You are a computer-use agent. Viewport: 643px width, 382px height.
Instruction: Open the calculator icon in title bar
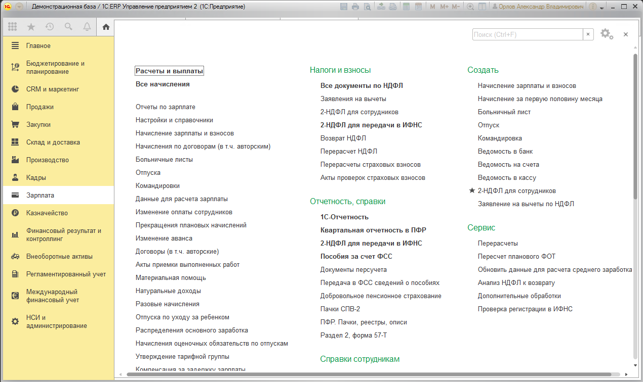pos(406,7)
